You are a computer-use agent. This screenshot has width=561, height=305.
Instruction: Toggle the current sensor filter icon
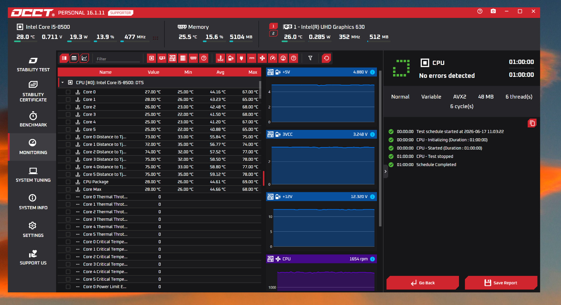tap(252, 58)
